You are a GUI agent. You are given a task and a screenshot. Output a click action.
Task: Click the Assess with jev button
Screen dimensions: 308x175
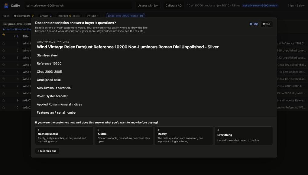pos(148,5)
